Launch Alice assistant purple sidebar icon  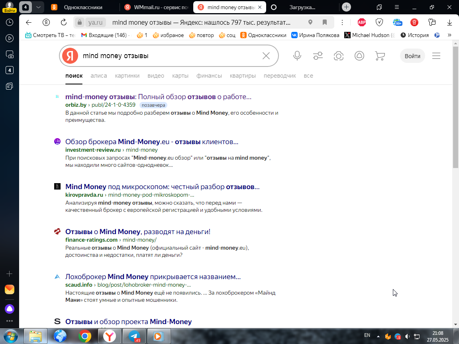click(x=10, y=309)
